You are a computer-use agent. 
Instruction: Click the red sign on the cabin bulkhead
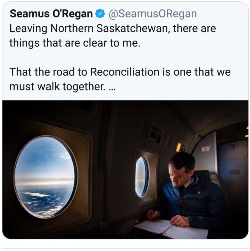206,149
